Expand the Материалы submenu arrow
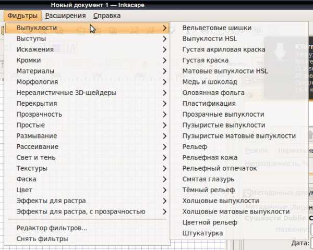This screenshot has width=313, height=250. [x=164, y=71]
